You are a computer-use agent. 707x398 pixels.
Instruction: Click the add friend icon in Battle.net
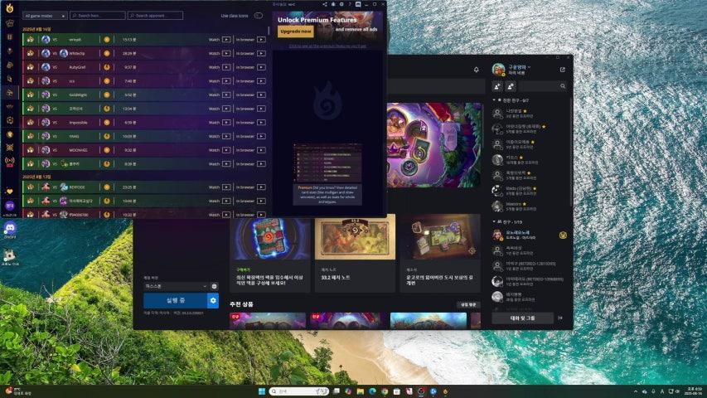pyautogui.click(x=498, y=85)
